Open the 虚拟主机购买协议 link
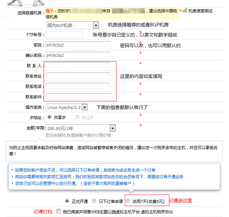The width and height of the screenshot is (229, 217). coord(157,212)
